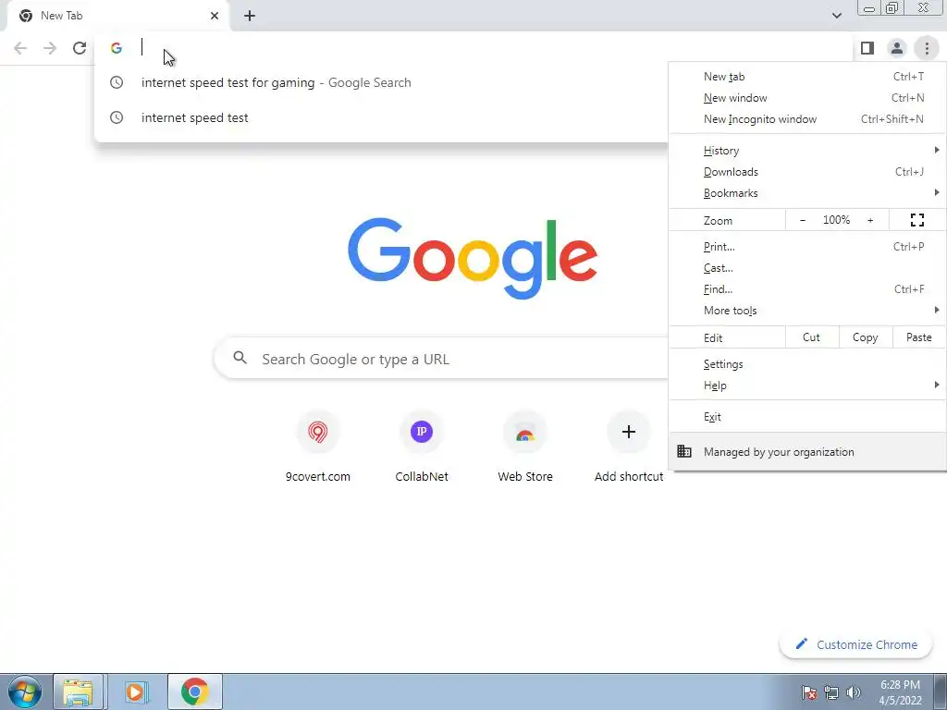
Task: Choose Cast... in the menu
Action: tap(807, 267)
